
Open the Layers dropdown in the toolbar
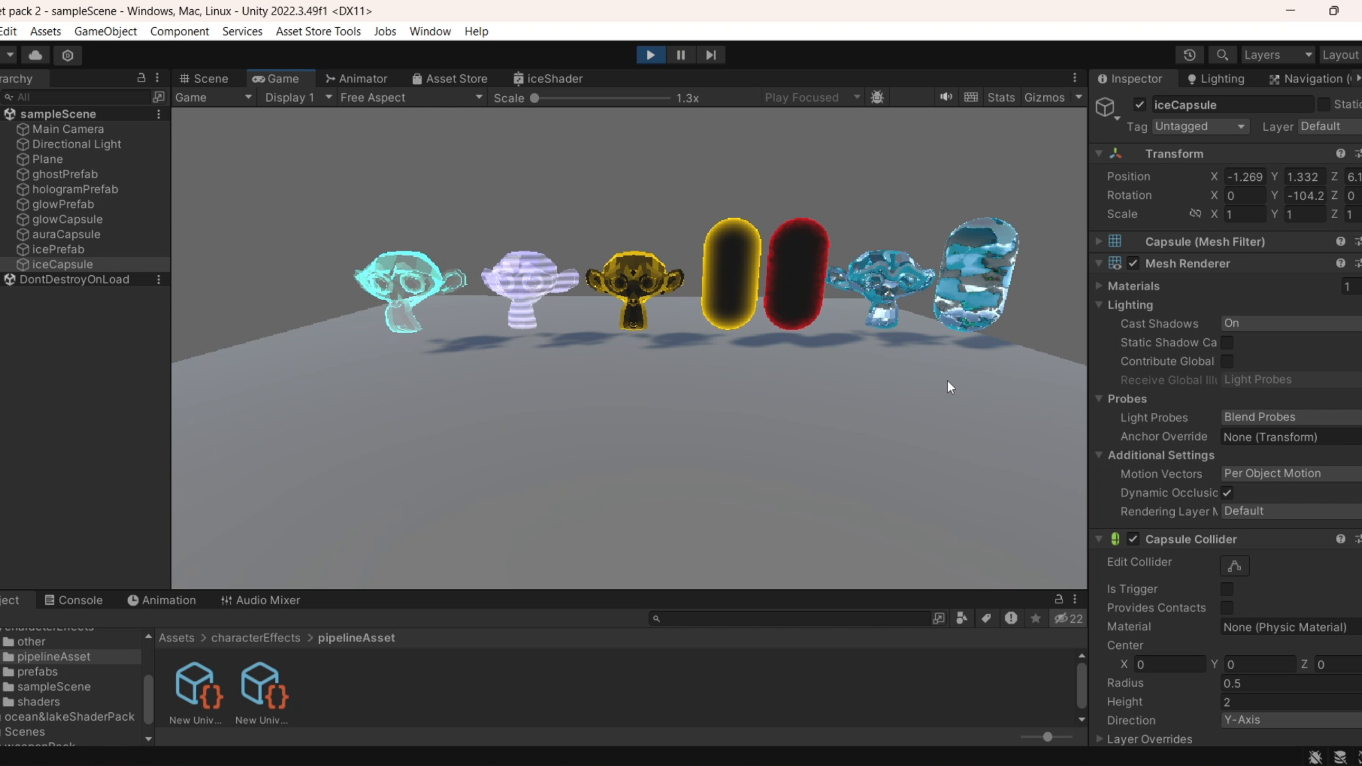coord(1278,55)
